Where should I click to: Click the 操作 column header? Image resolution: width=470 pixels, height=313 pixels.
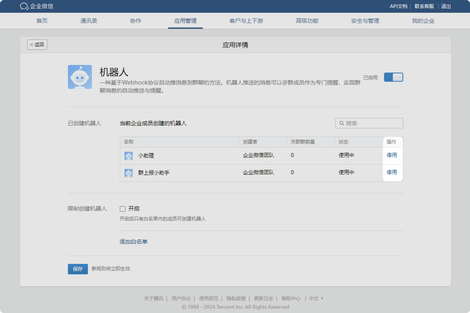[391, 142]
